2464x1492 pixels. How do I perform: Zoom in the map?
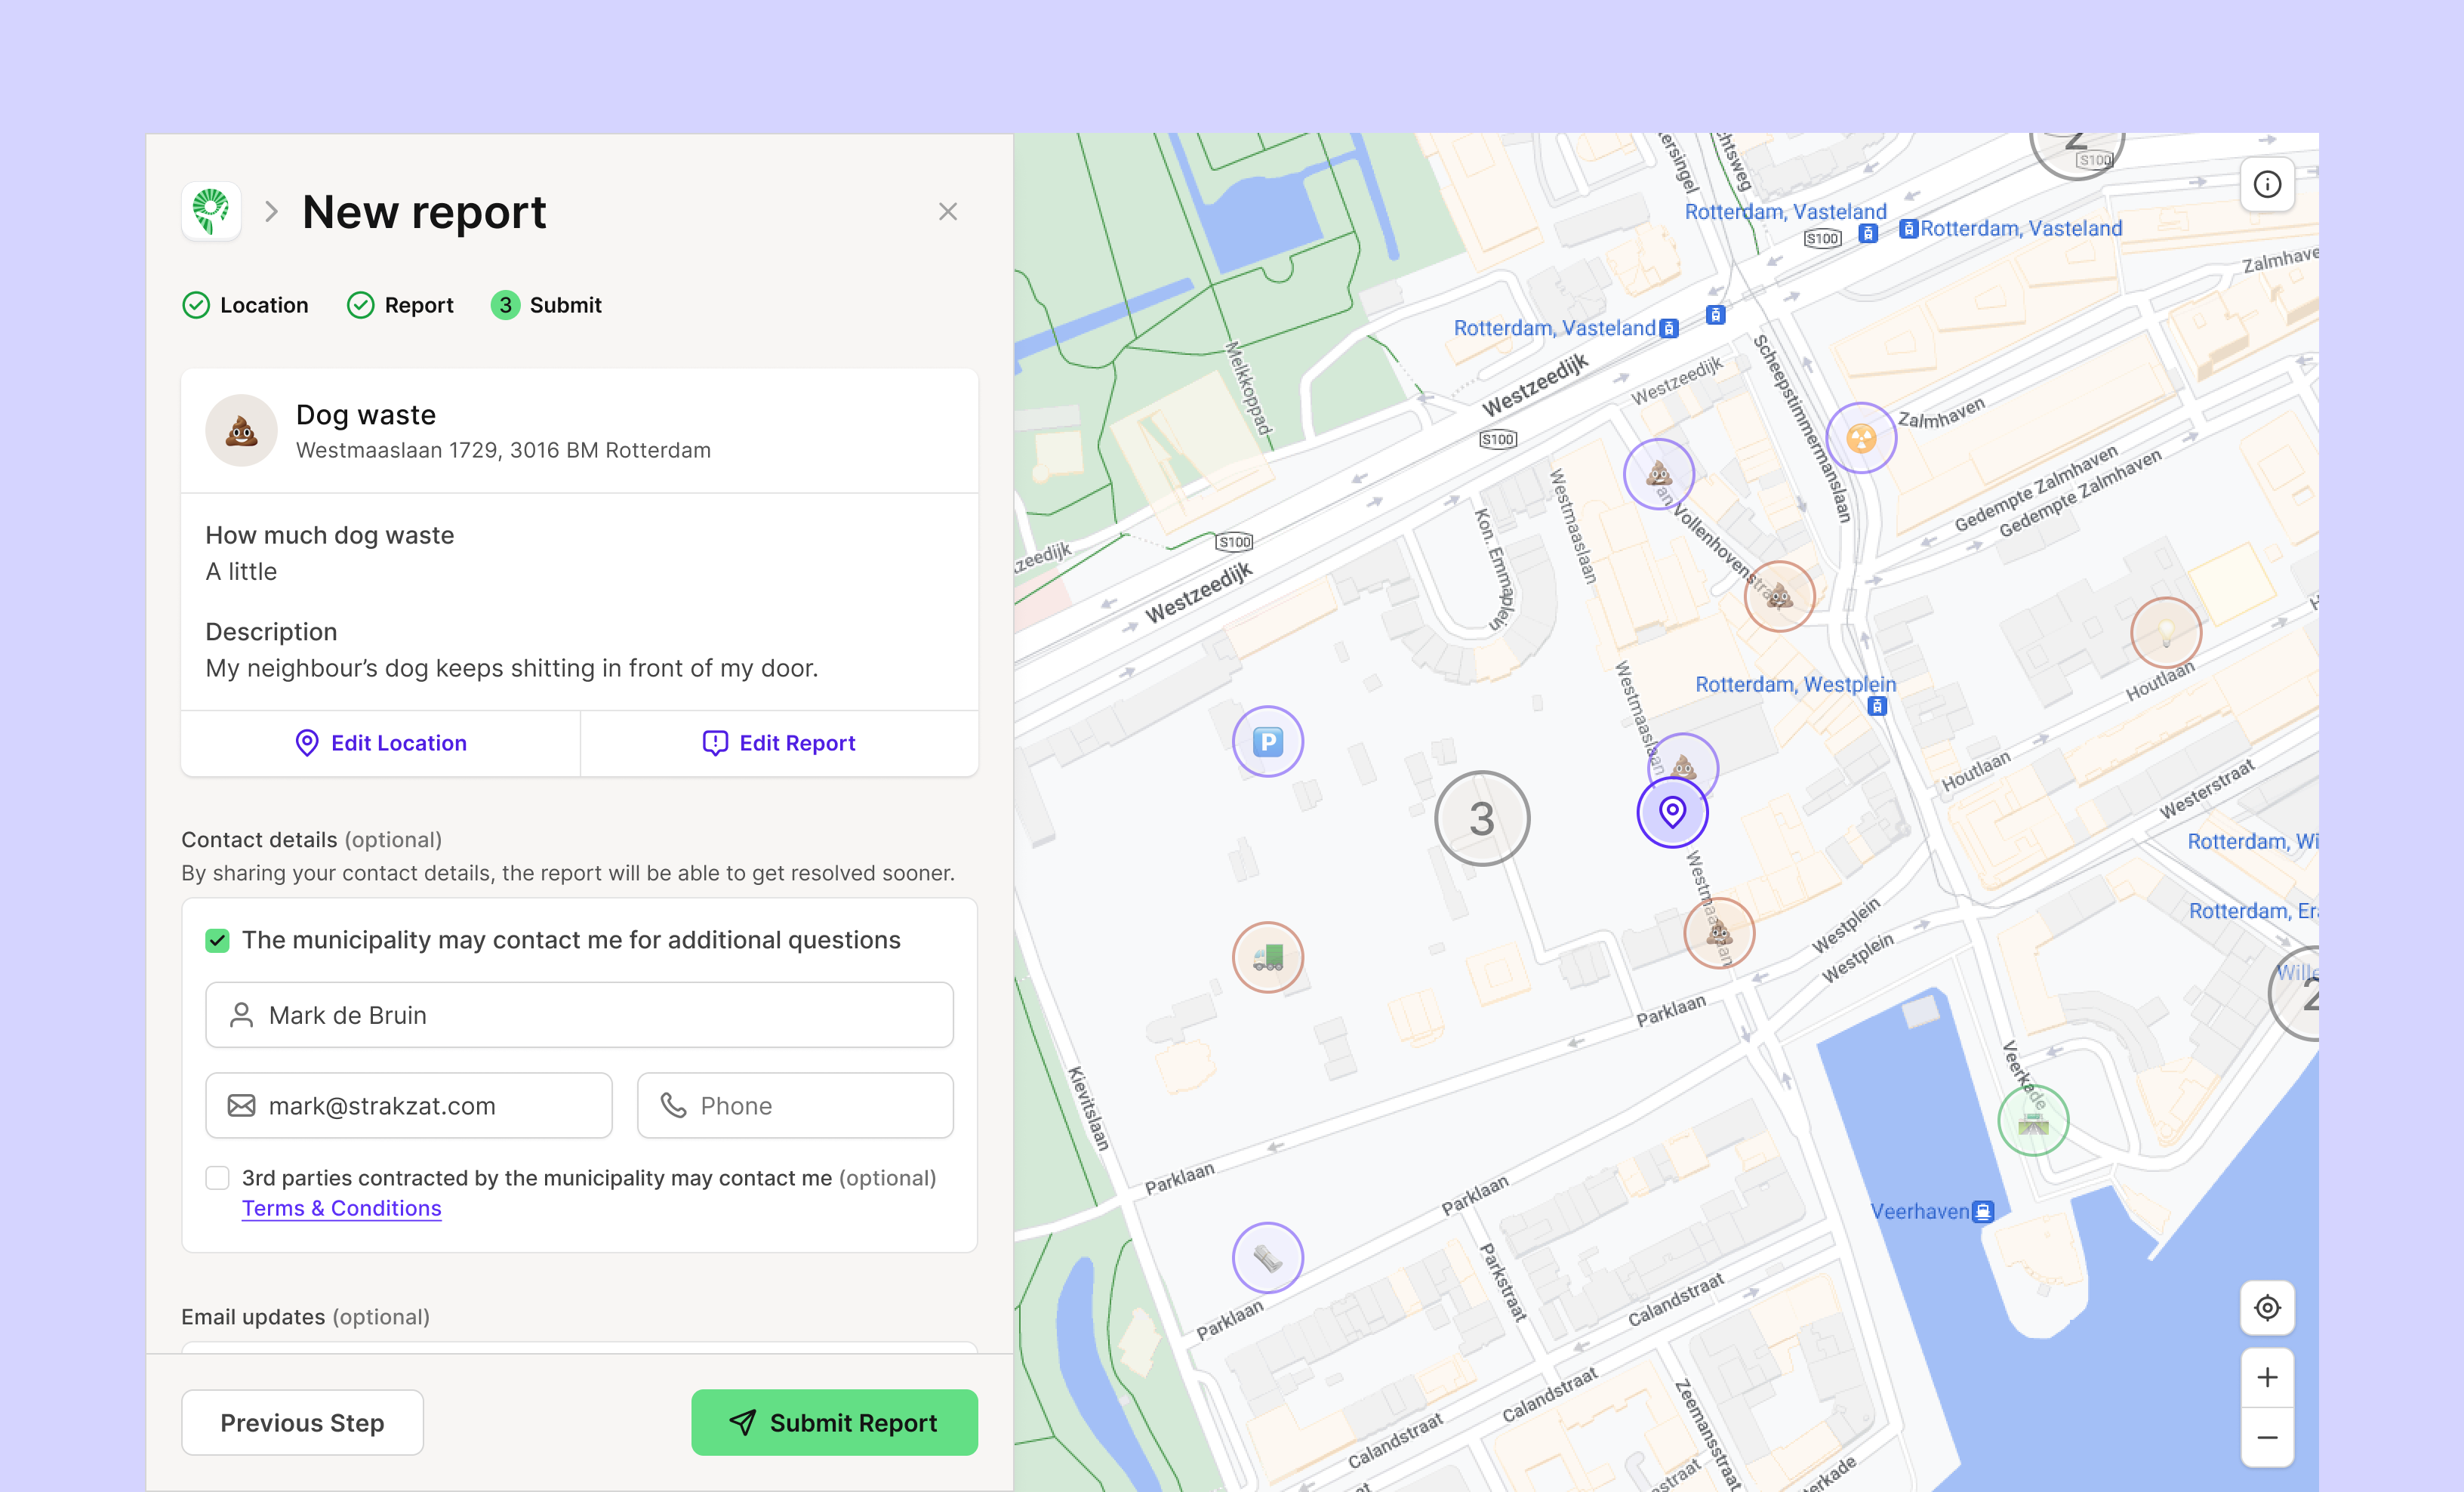[x=2267, y=1377]
